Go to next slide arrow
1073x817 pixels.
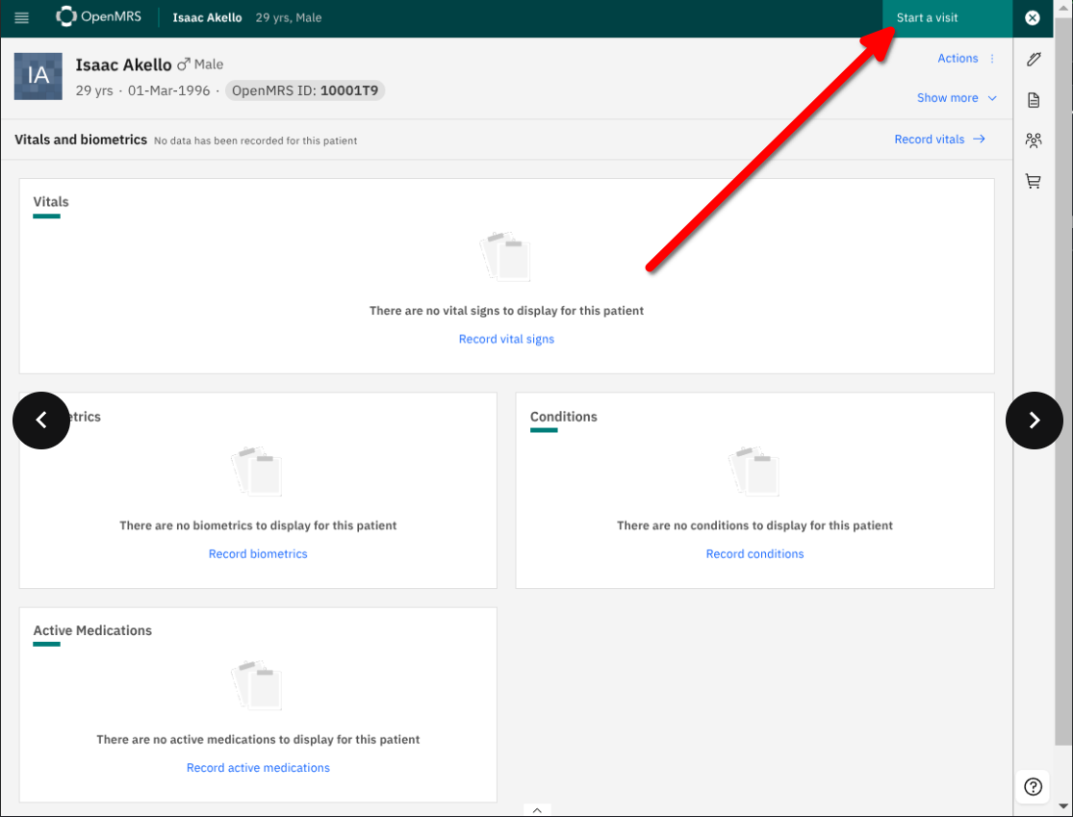(x=1035, y=420)
